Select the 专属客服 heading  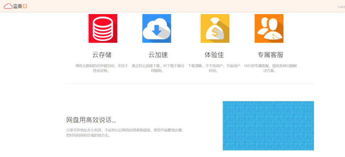coord(270,55)
